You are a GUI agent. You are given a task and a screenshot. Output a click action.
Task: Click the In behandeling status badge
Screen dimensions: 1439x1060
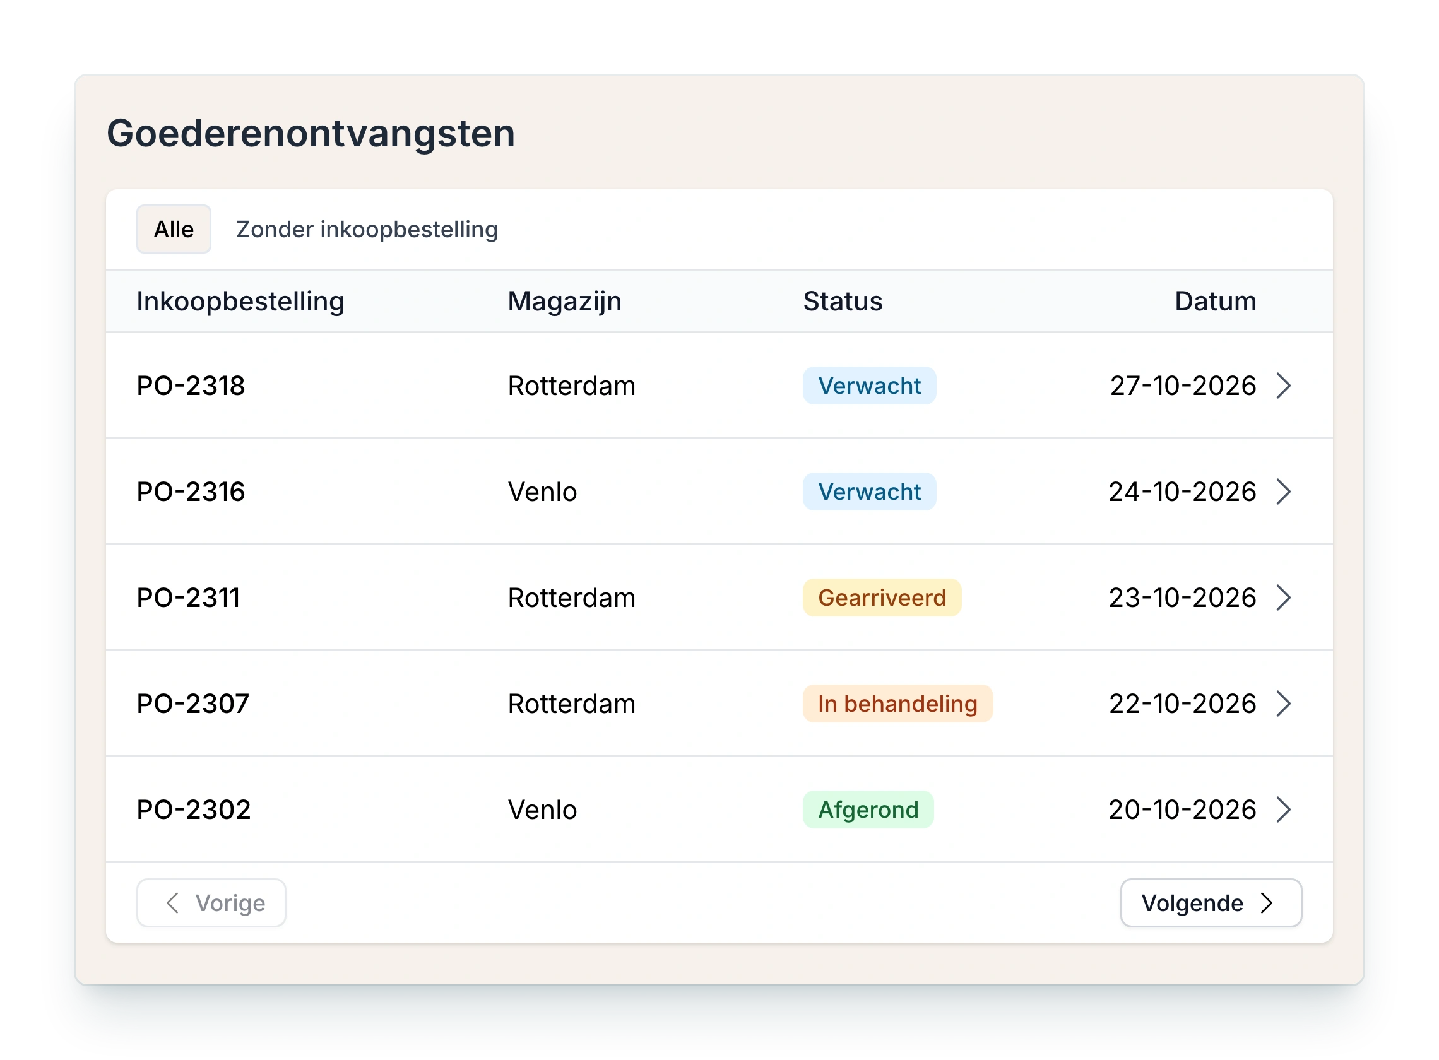[x=897, y=704]
